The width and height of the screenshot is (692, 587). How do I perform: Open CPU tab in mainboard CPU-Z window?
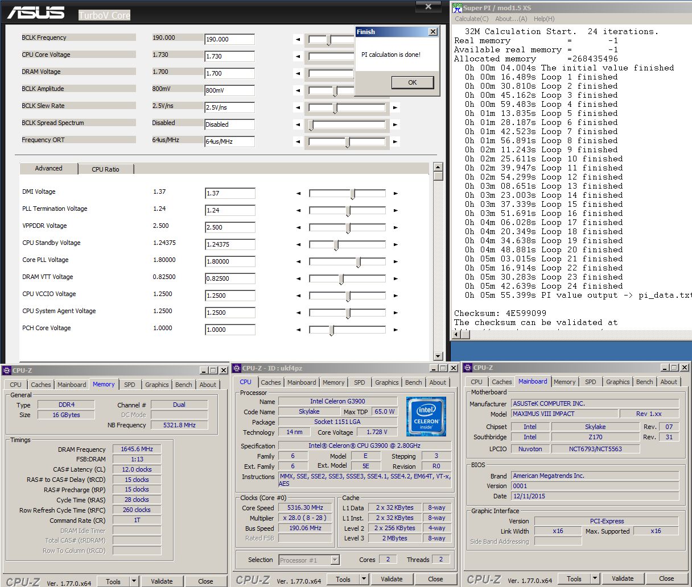point(477,382)
